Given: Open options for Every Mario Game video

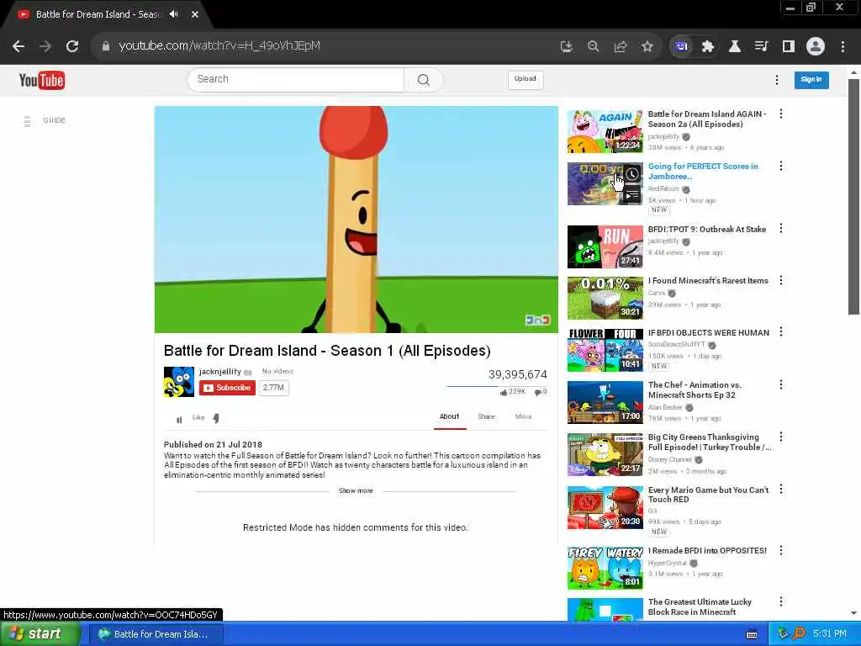Looking at the screenshot, I should (x=781, y=489).
